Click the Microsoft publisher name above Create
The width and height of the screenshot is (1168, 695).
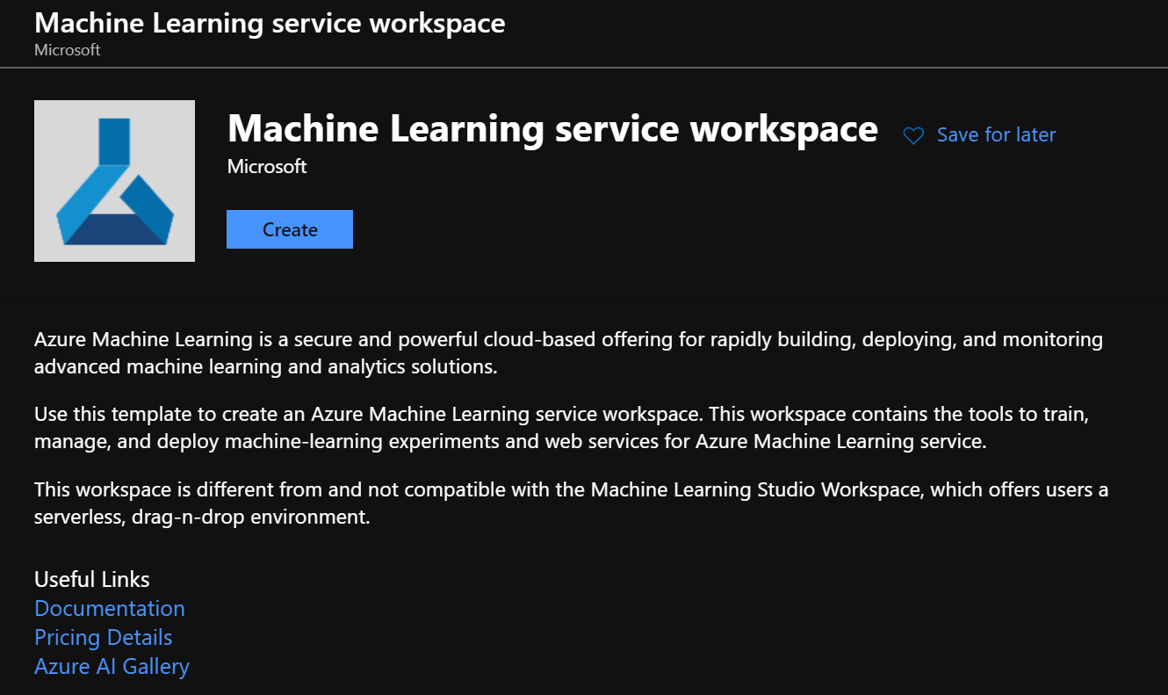(x=267, y=166)
